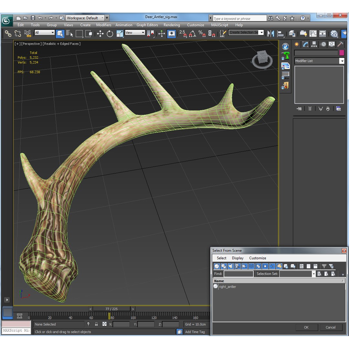Screen dimensions: 349x349
Task: Click the Add Time Tag label
Action: pyautogui.click(x=195, y=332)
